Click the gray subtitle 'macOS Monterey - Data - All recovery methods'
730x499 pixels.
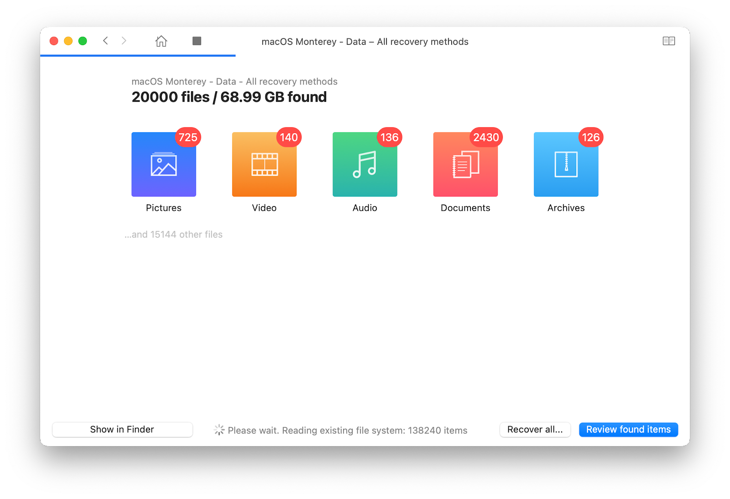tap(235, 82)
